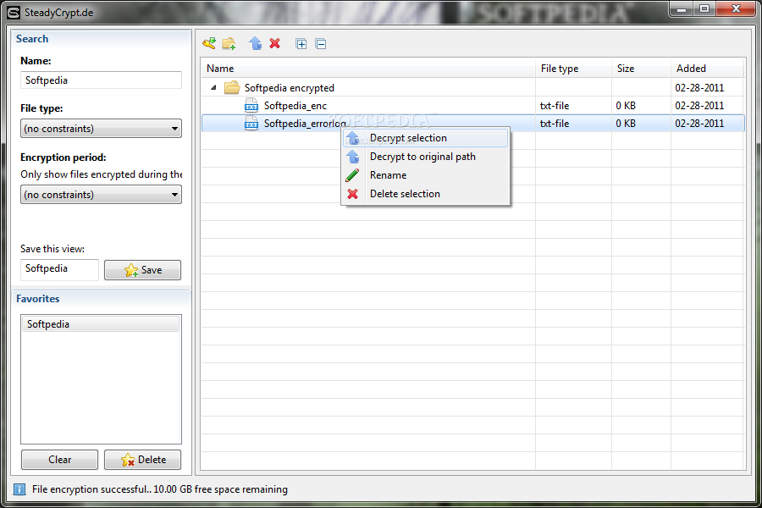Click the info icon in status bar
762x508 pixels.
click(19, 489)
